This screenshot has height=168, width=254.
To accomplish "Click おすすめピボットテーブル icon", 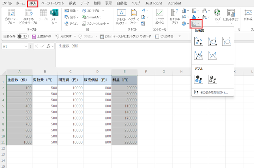I will pyautogui.click(x=28, y=17).
